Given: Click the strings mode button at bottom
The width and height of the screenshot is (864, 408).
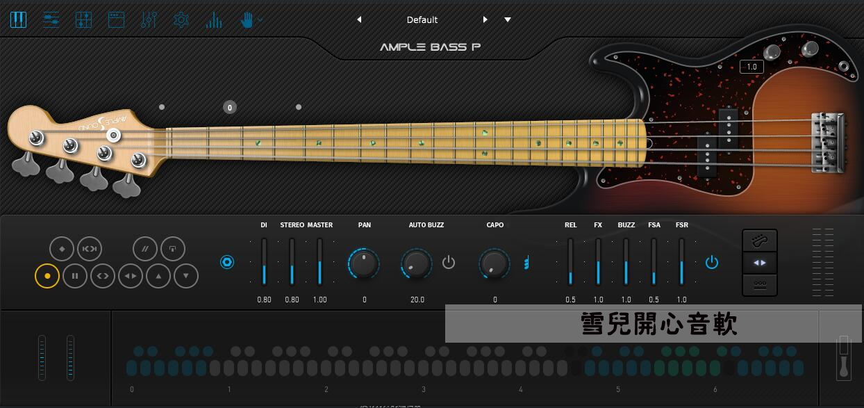Looking at the screenshot, I should tap(760, 284).
